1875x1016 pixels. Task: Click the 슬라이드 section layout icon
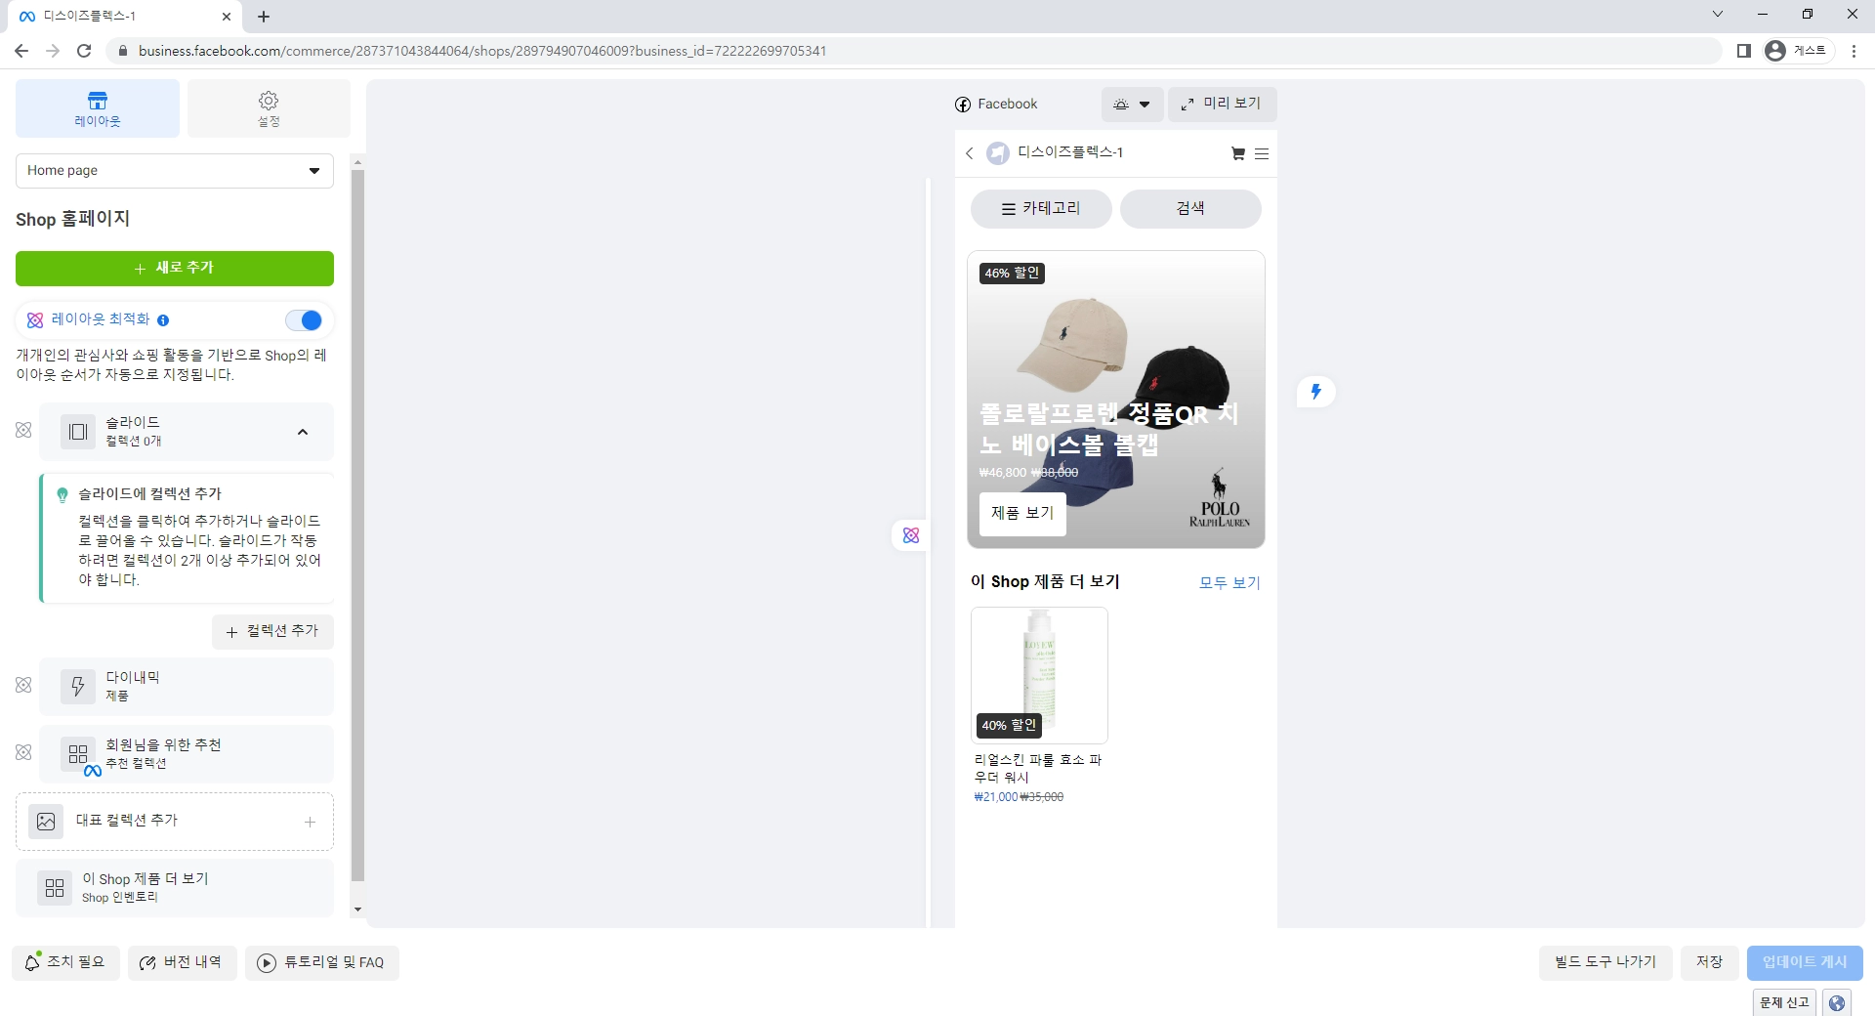[x=78, y=432]
